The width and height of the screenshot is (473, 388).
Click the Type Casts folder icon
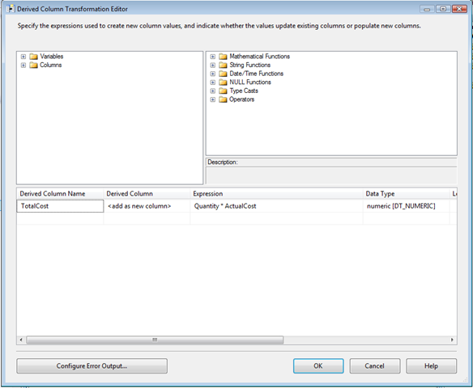223,91
